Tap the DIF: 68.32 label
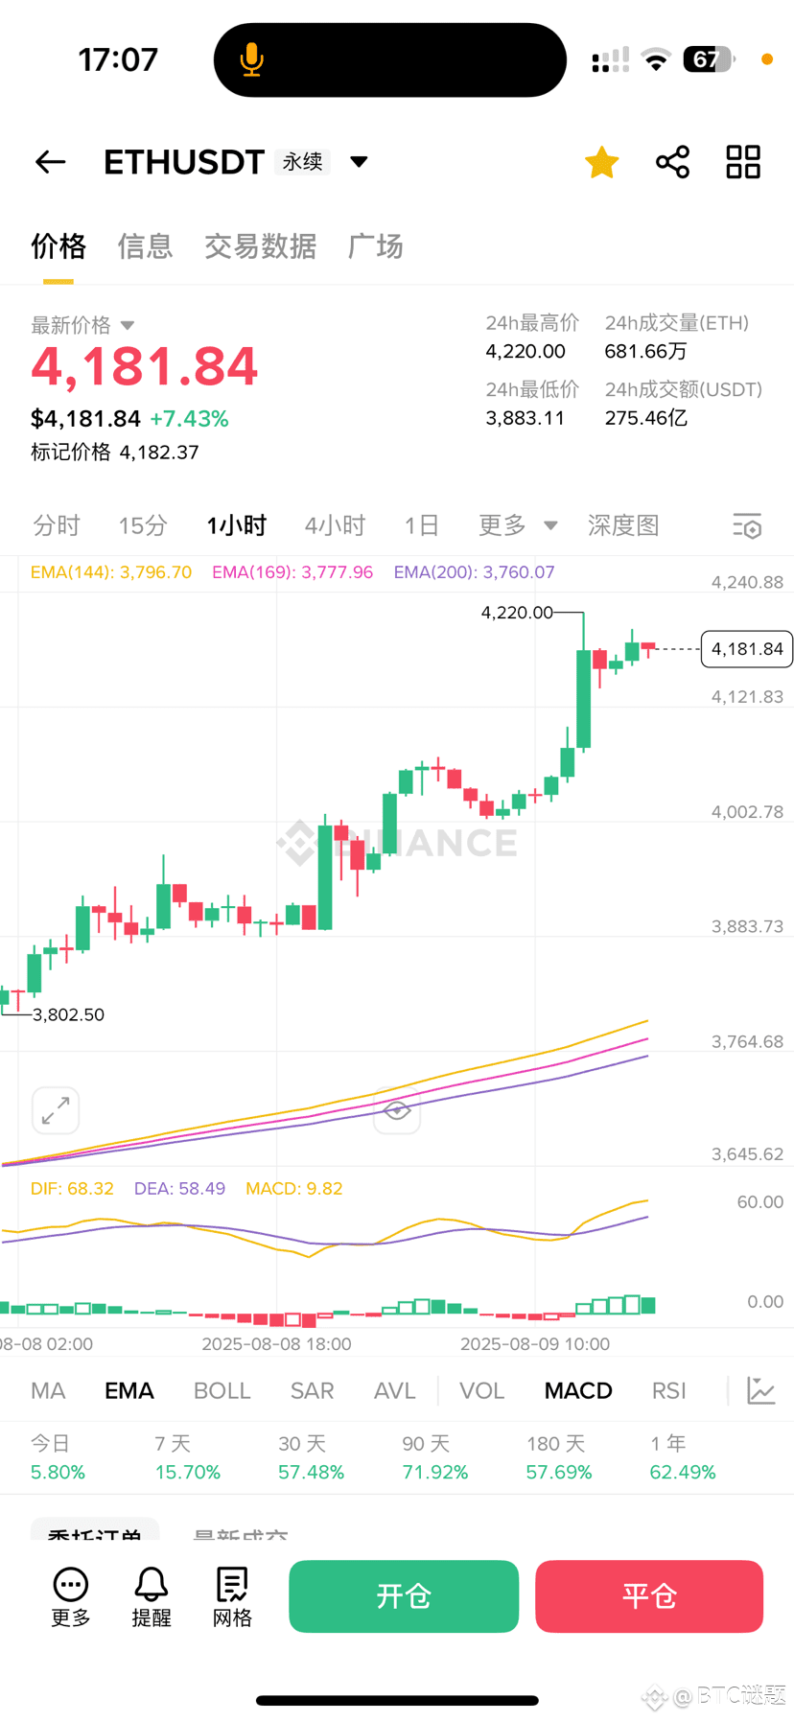794x1722 pixels. click(x=72, y=1189)
